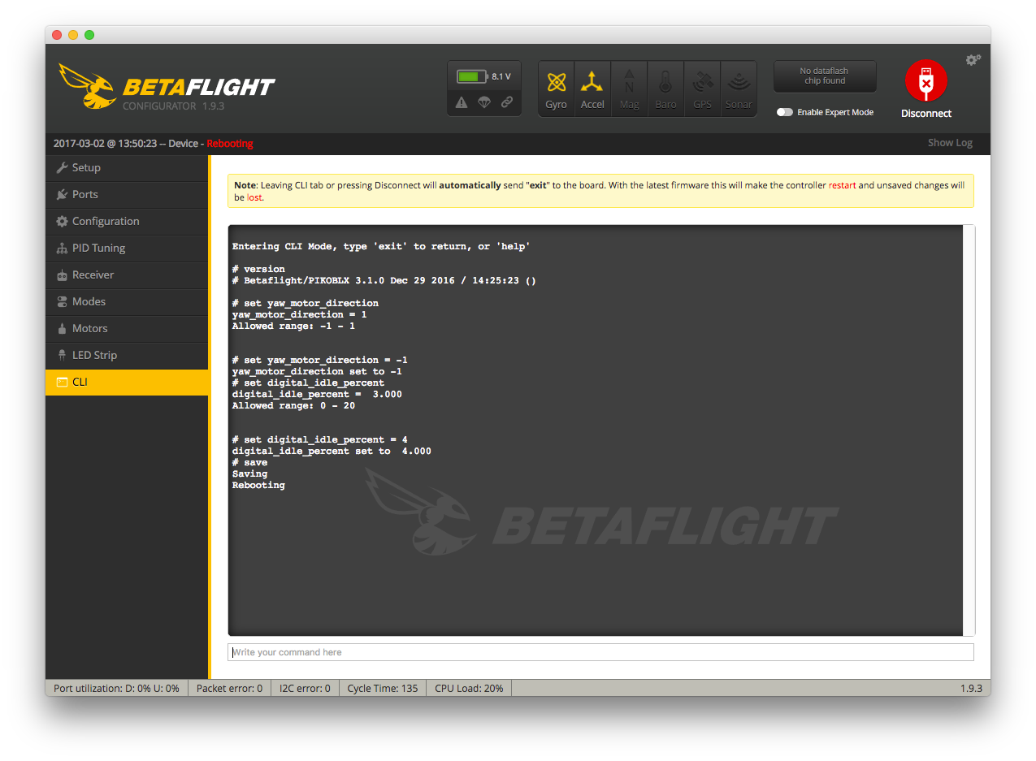Click the Betaflight logo in header
1036x761 pixels.
[x=167, y=87]
